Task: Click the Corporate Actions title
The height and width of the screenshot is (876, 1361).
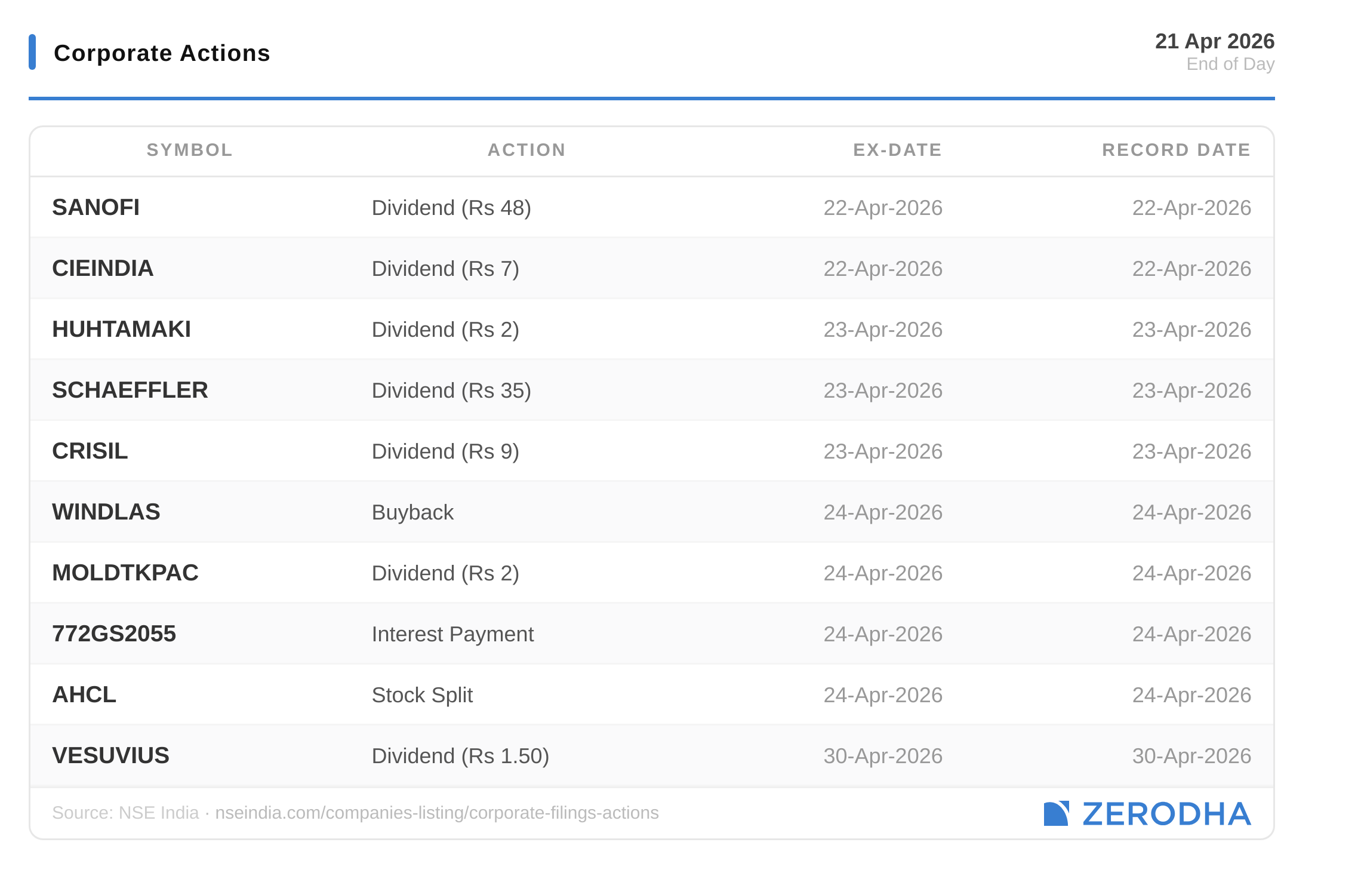Action: point(162,53)
